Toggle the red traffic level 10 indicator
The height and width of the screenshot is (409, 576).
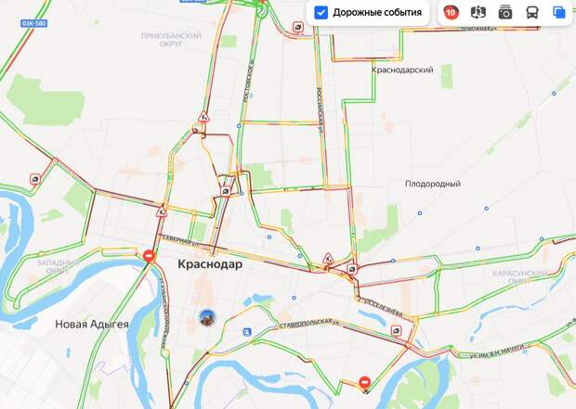tap(451, 13)
